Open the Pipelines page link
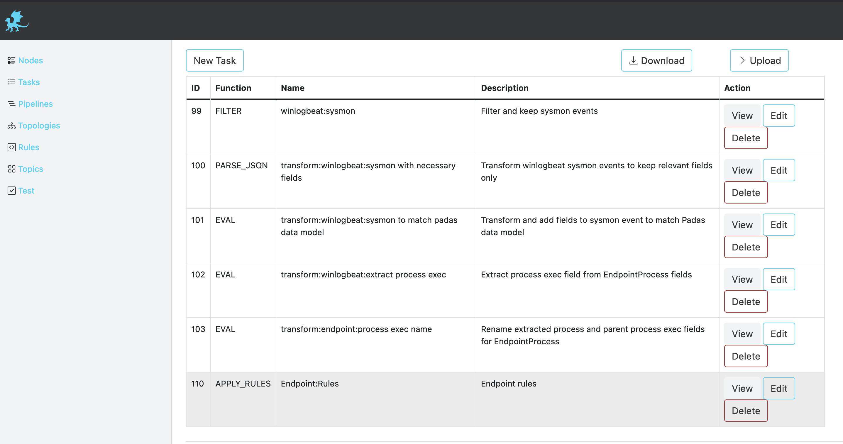Viewport: 843px width, 444px height. (x=35, y=104)
